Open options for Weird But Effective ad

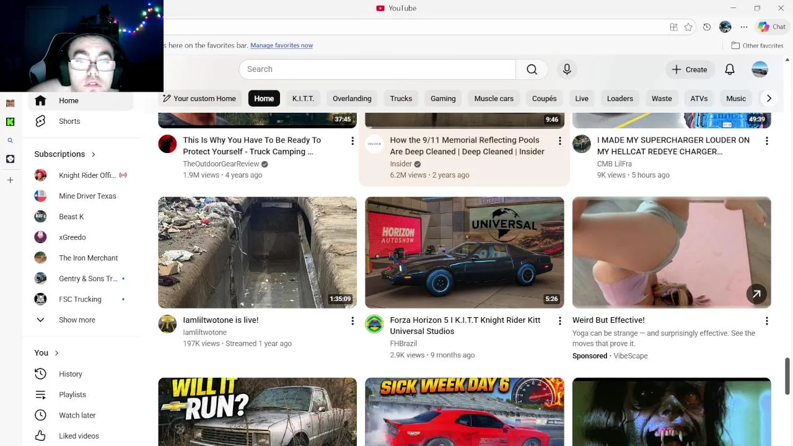[x=766, y=321]
